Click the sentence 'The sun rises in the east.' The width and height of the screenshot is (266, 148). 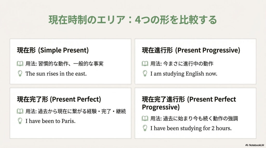56,73
